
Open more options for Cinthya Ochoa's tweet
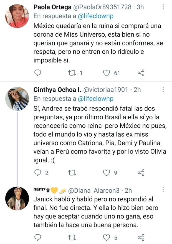click(163, 90)
